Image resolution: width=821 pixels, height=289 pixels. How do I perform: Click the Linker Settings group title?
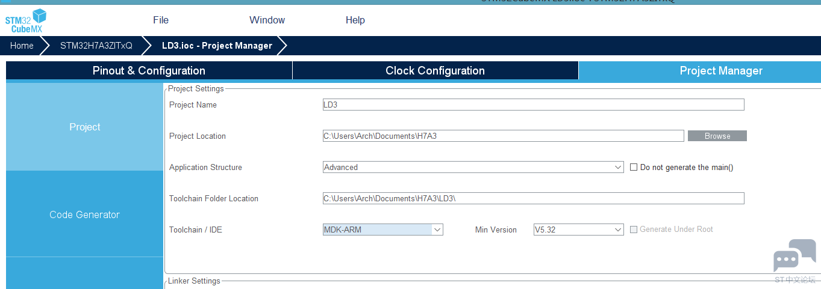[194, 281]
